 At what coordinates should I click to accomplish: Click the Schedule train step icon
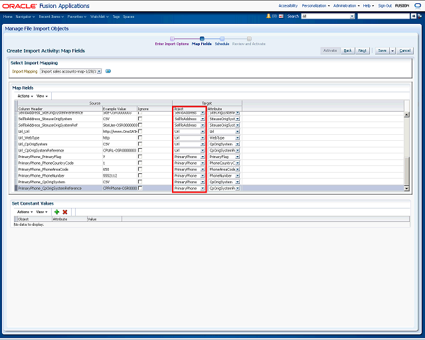[222, 39]
